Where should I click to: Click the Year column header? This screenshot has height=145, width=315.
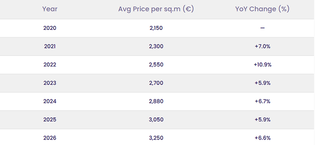50,9
